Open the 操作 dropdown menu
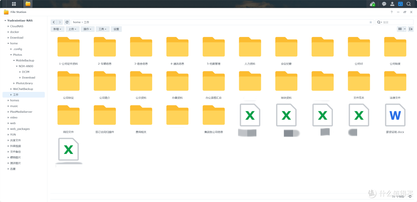 coord(88,29)
